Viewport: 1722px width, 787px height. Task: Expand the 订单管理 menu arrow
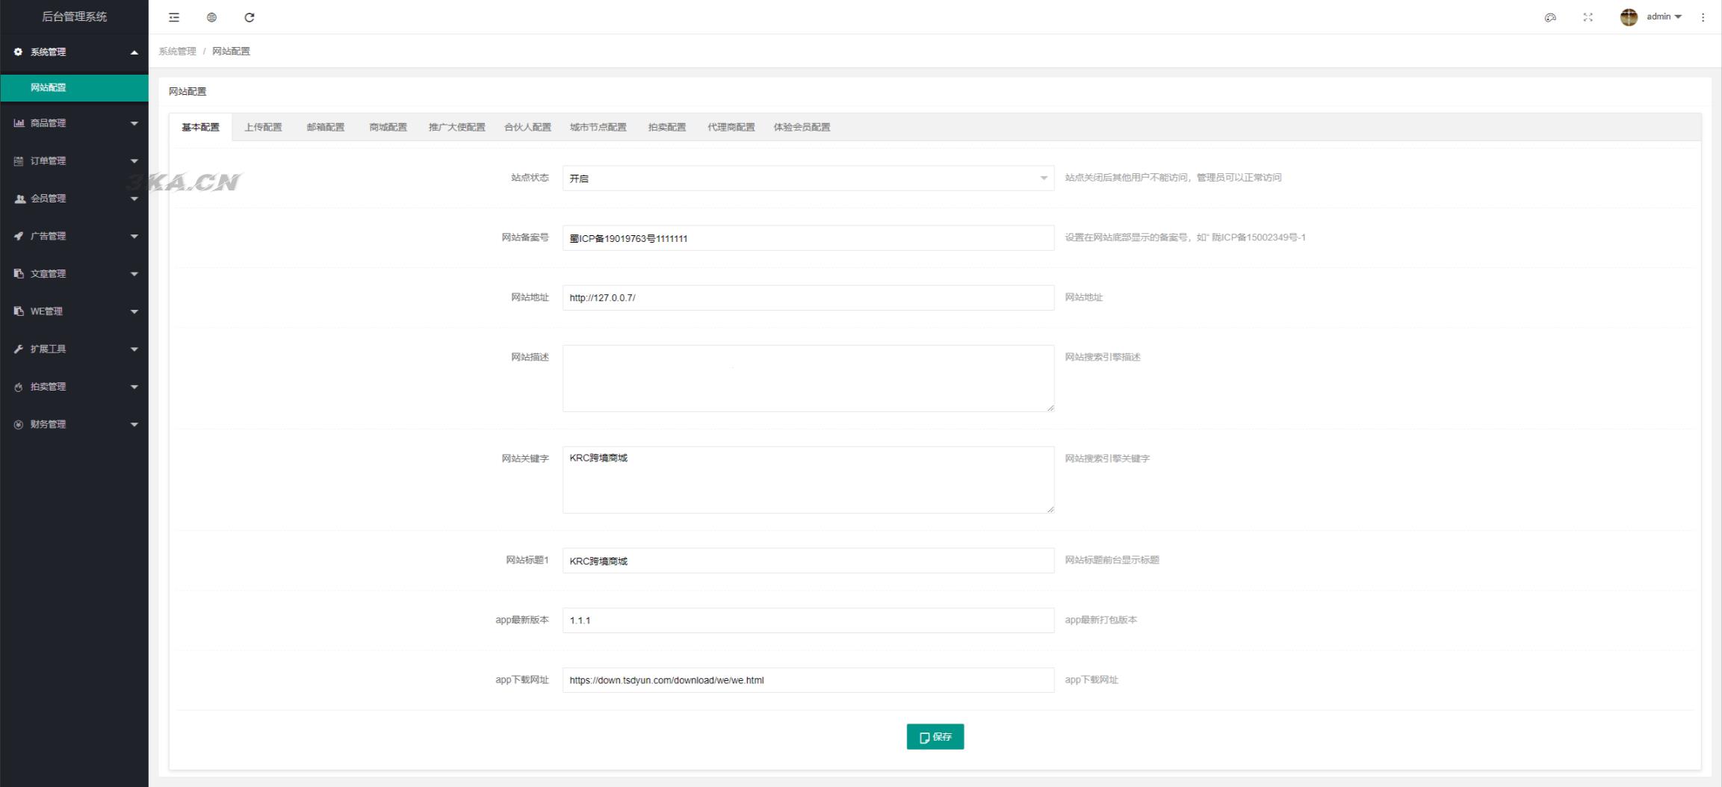134,161
